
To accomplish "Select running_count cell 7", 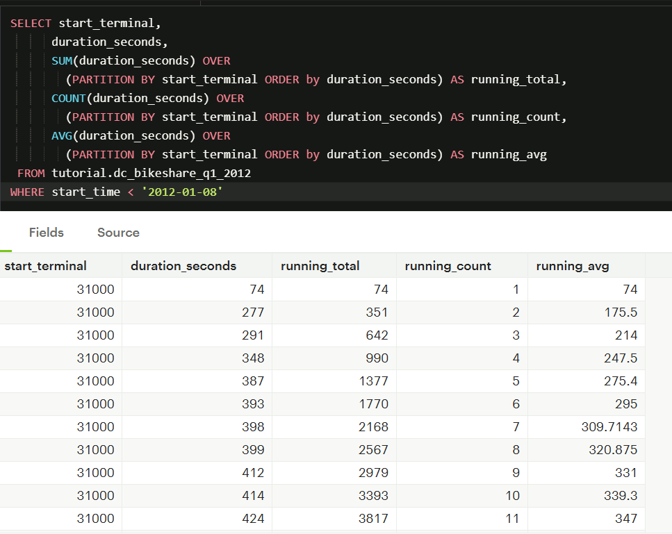I will coord(462,426).
